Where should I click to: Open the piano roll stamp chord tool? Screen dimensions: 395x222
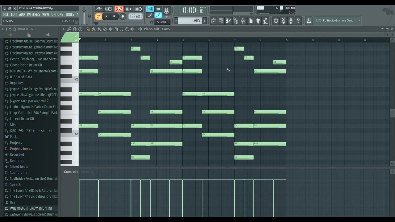80,29
